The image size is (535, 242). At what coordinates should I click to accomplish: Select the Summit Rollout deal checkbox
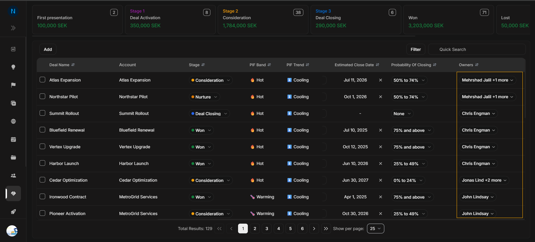pos(42,113)
